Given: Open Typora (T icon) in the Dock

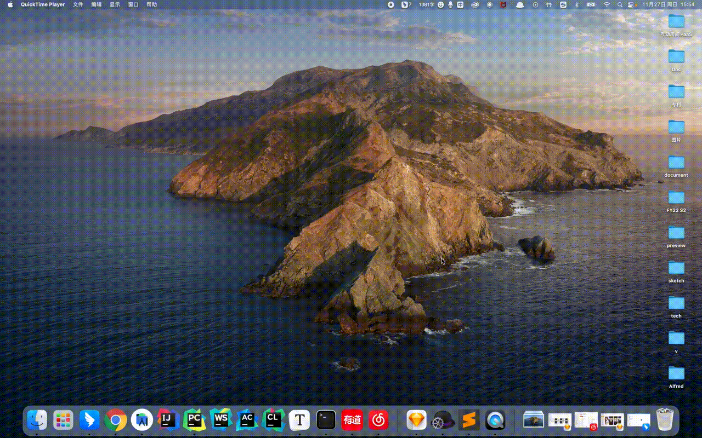Looking at the screenshot, I should coord(299,420).
